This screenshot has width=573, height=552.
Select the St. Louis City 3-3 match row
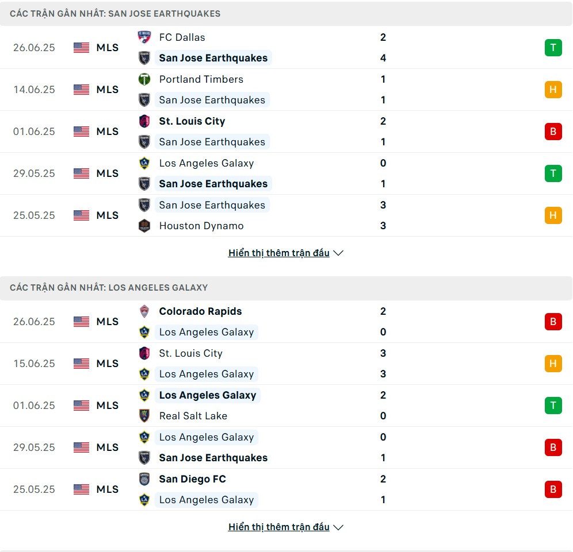286,364
